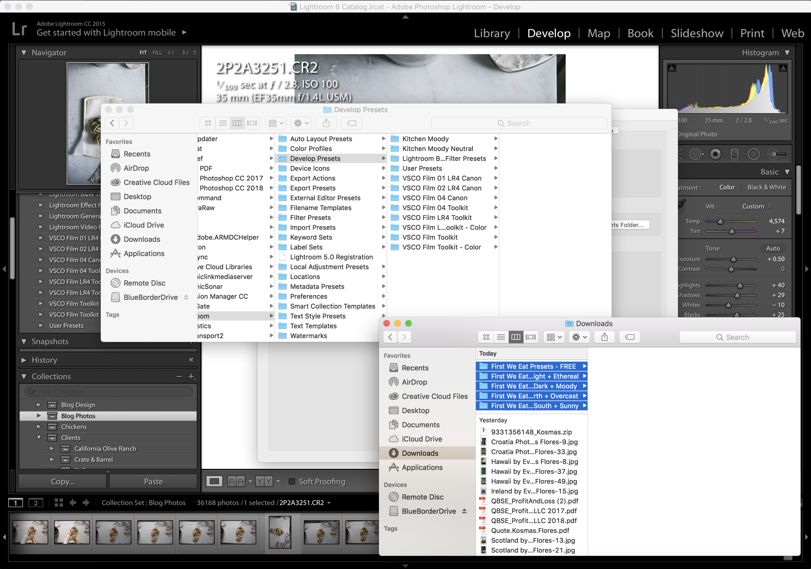The image size is (811, 569).
Task: Switch to Library module
Action: click(492, 33)
